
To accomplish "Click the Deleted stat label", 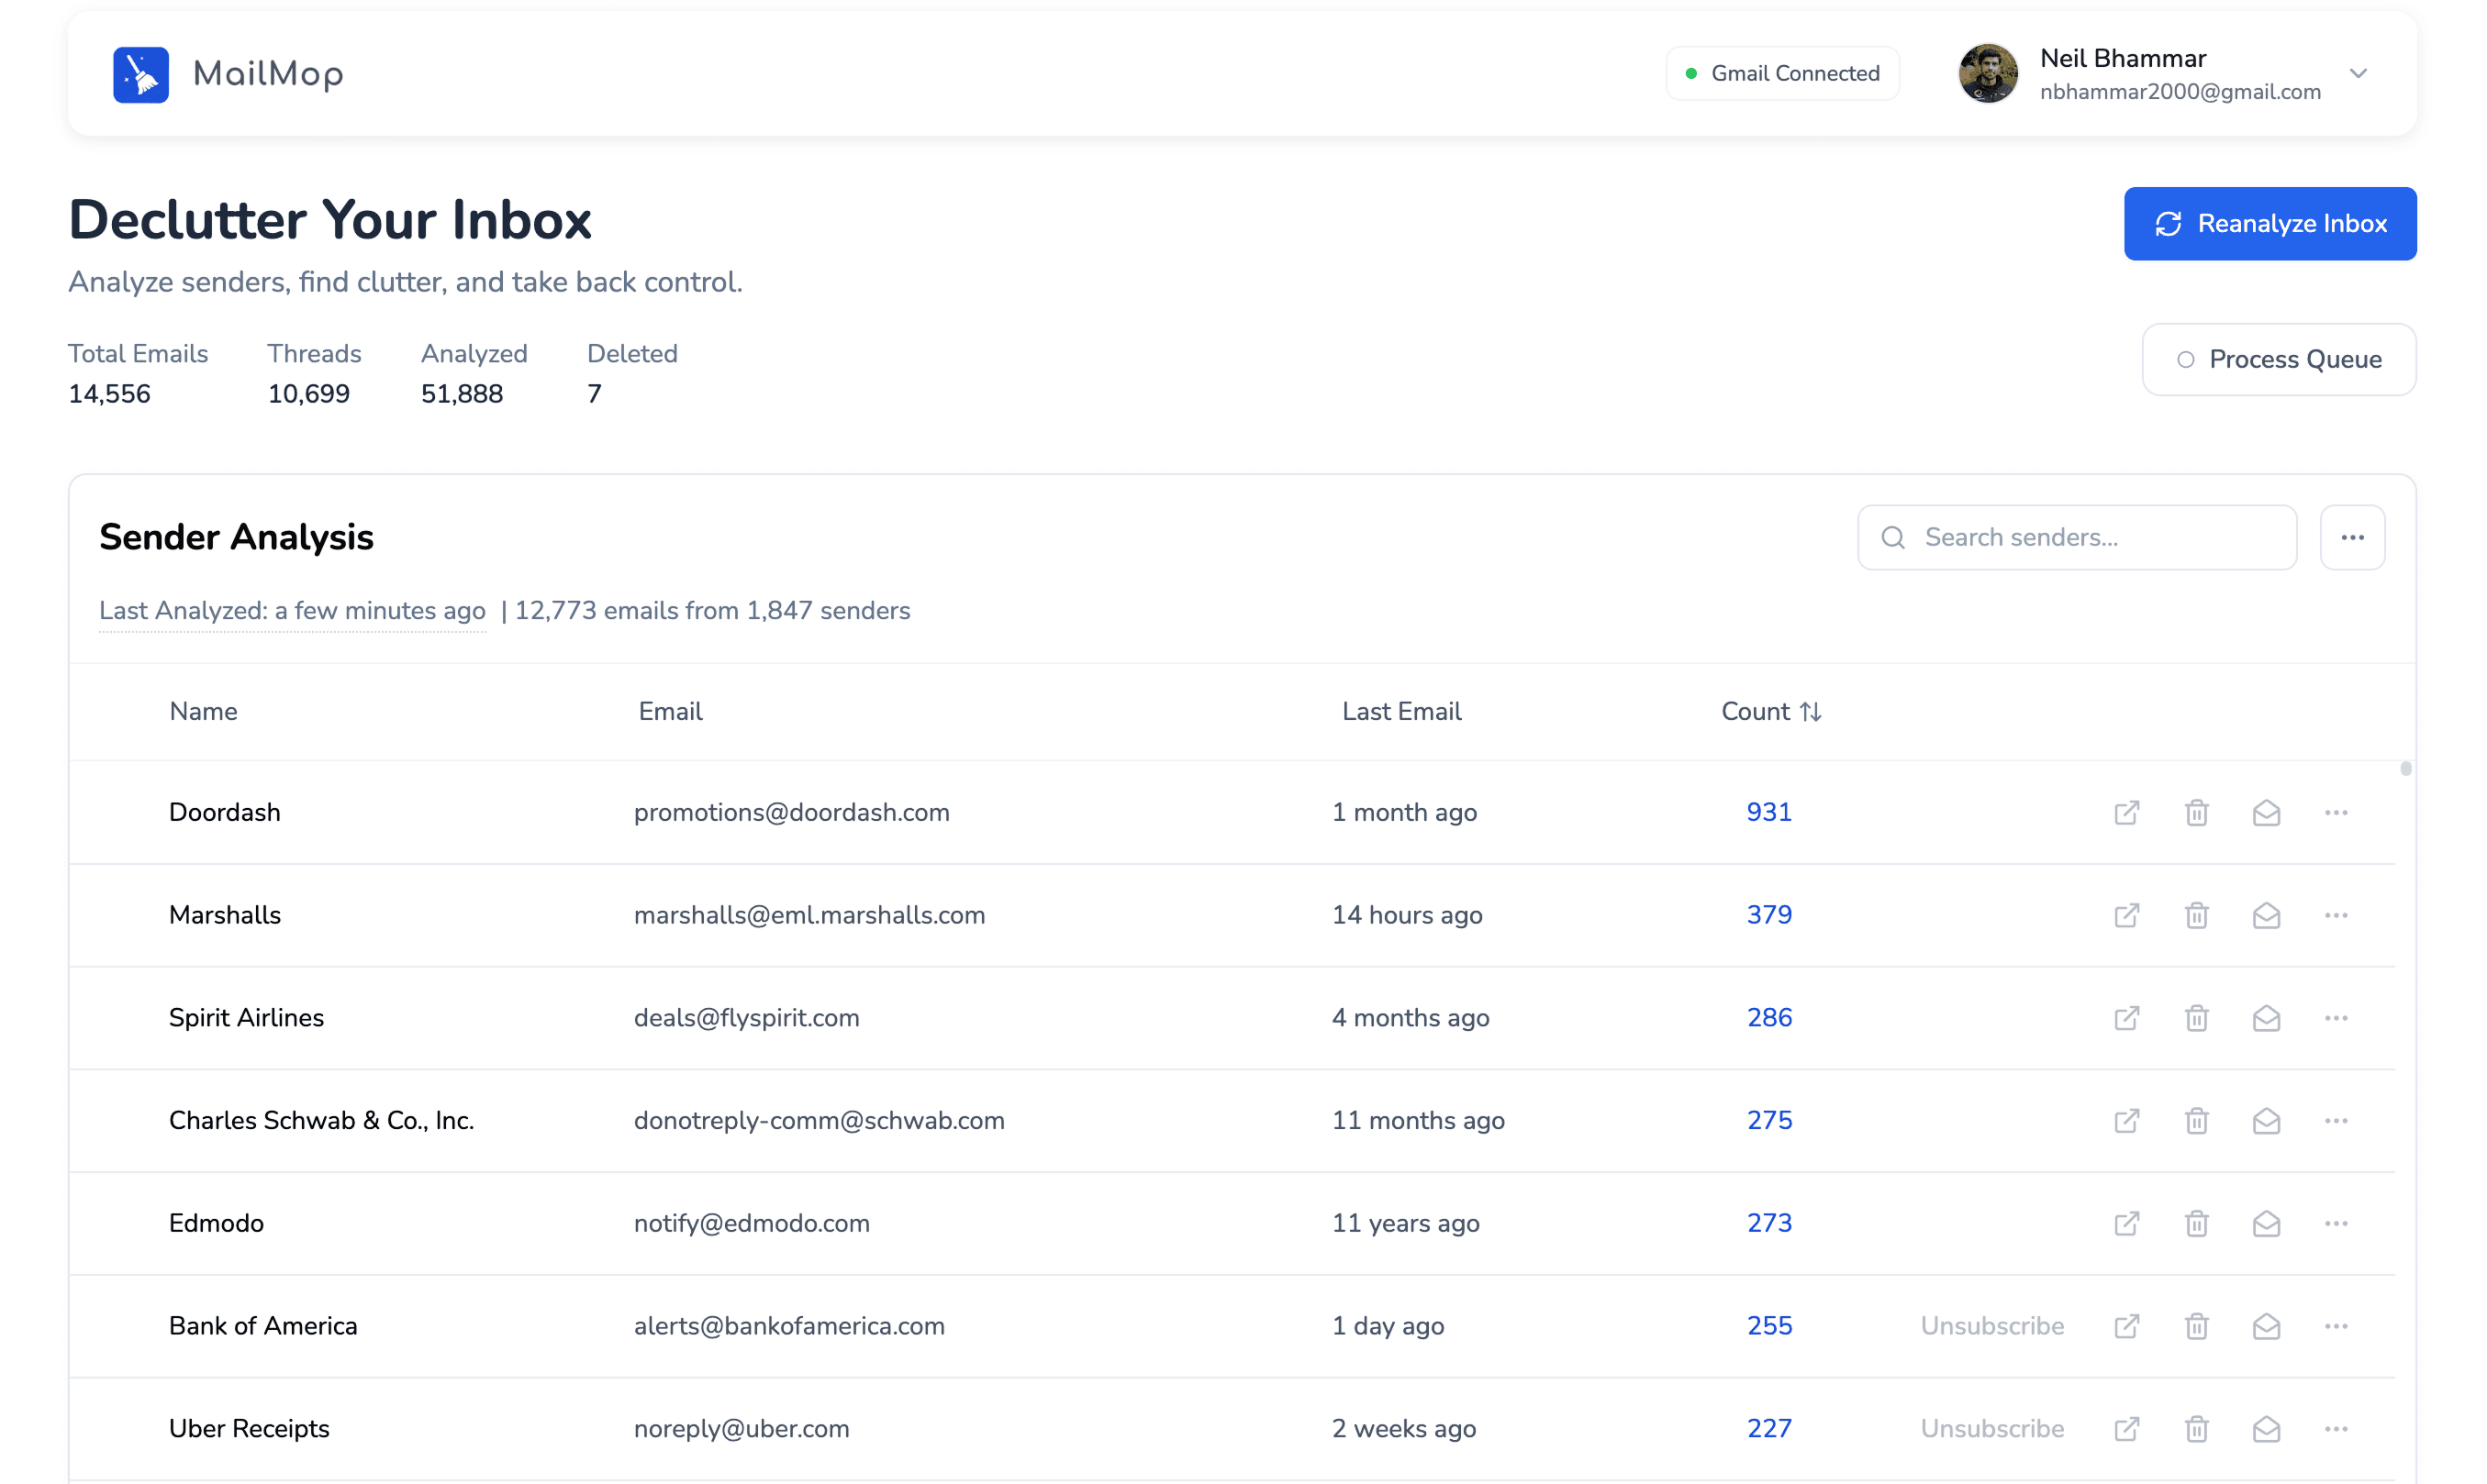I will [x=631, y=354].
